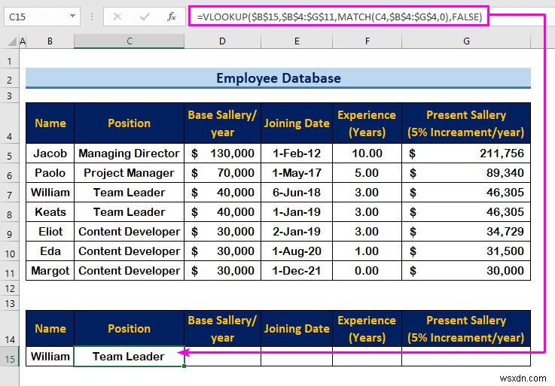The width and height of the screenshot is (555, 386).
Task: Select the Margot name cell
Action: pyautogui.click(x=50, y=271)
